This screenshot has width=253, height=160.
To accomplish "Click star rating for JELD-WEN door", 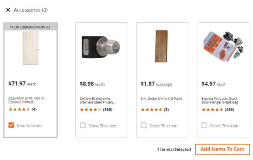I will 19,109.
